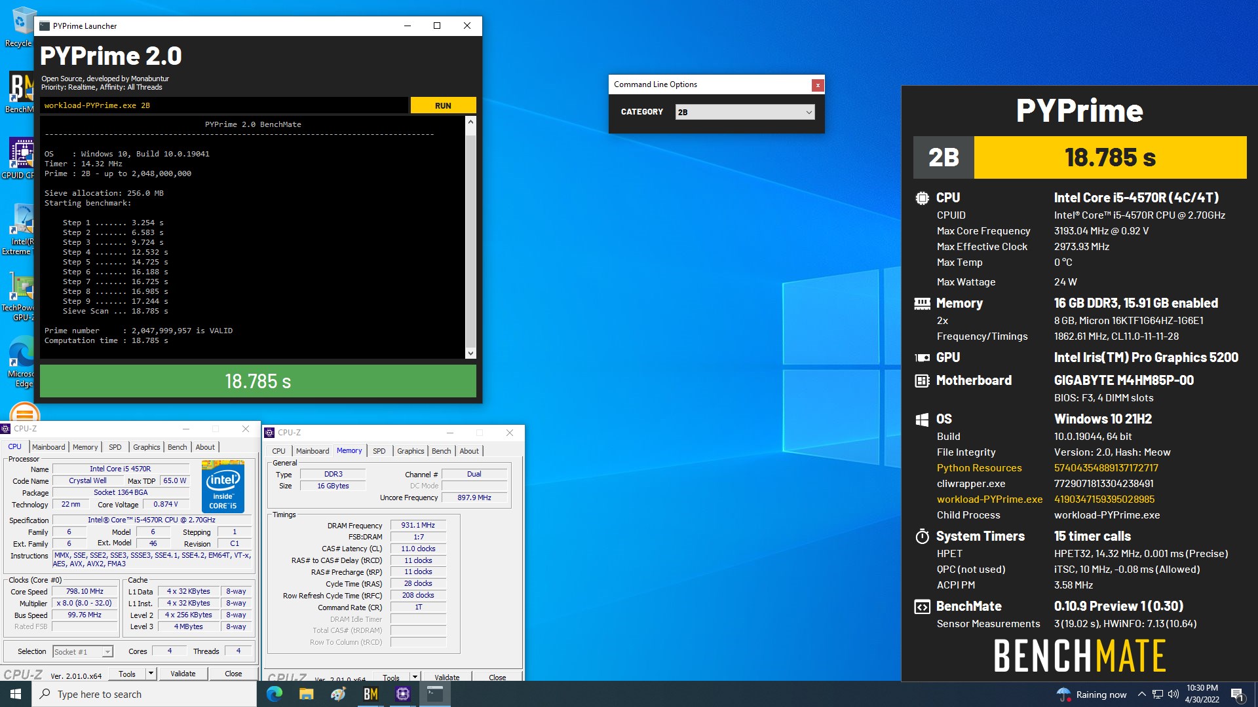Open the Windows Start menu
This screenshot has width=1258, height=707.
coord(16,694)
